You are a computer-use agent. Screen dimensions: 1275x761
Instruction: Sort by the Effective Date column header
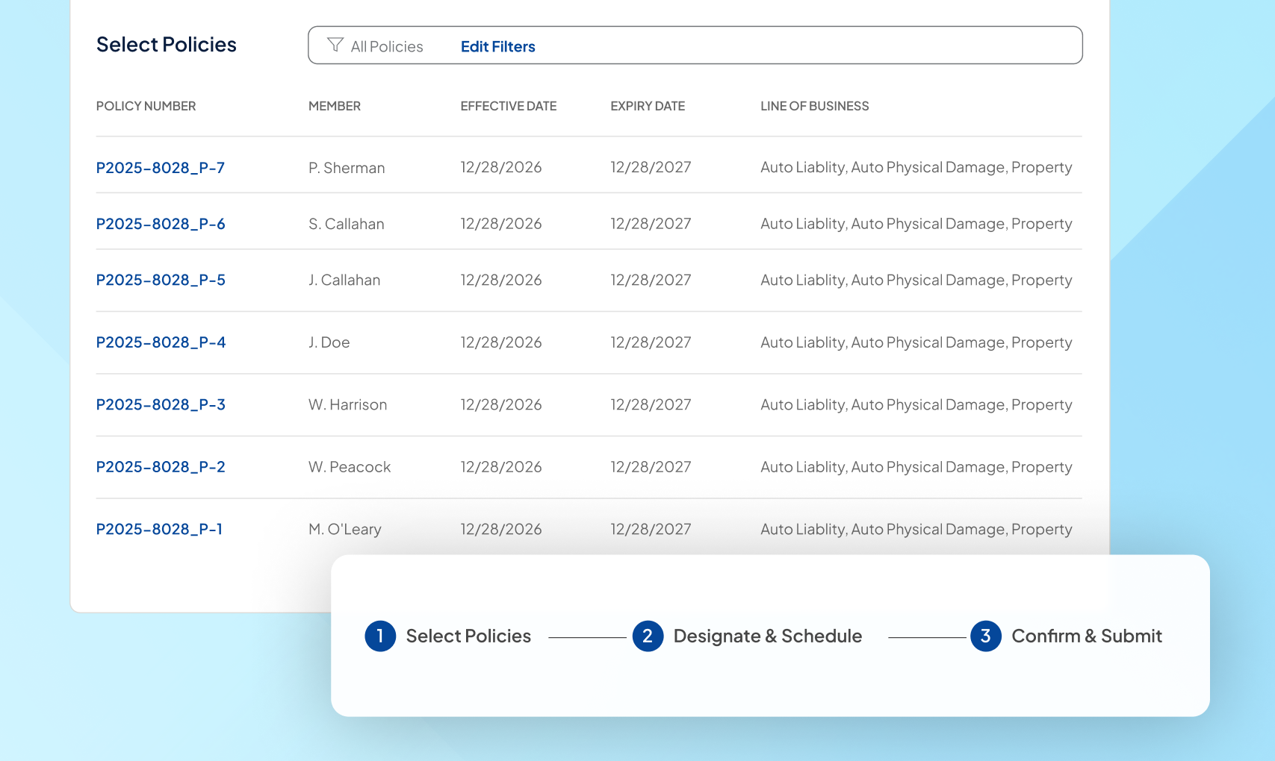pyautogui.click(x=508, y=106)
